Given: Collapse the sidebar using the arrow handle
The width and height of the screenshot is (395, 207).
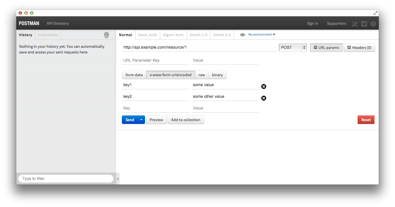Looking at the screenshot, I should point(118,179).
